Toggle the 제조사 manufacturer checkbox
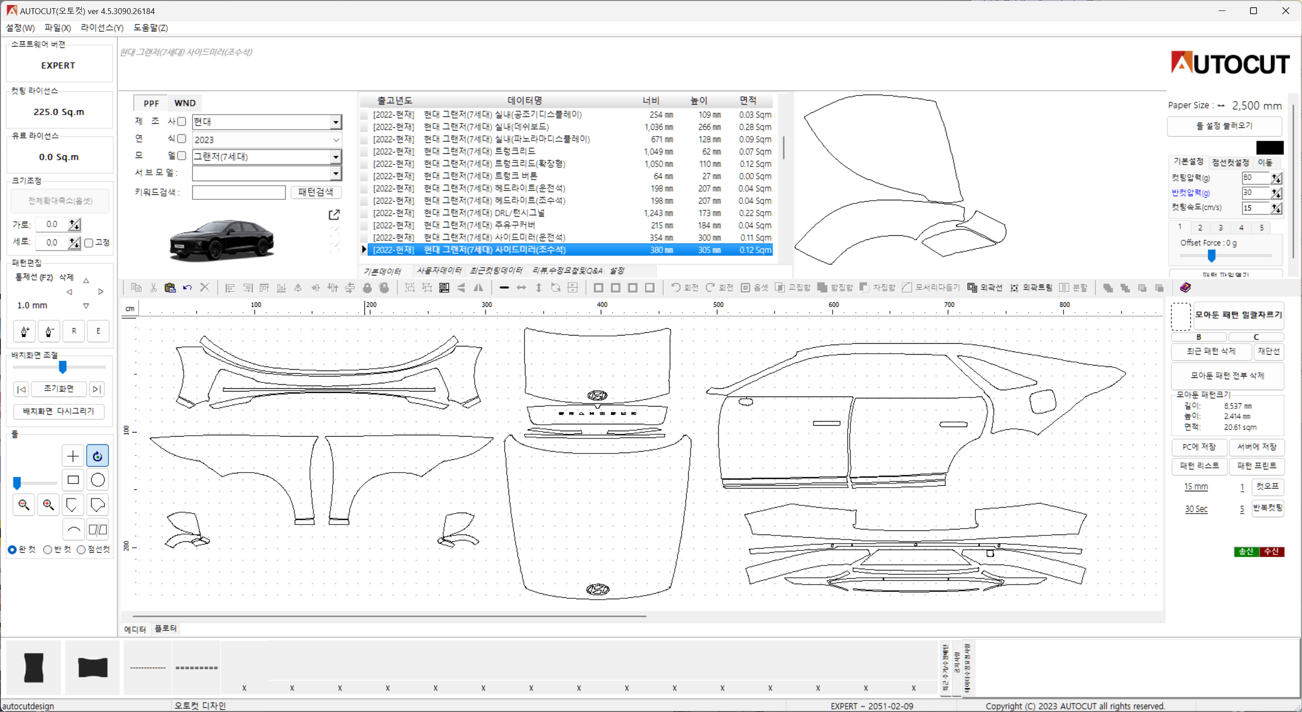This screenshot has height=712, width=1302. (181, 121)
